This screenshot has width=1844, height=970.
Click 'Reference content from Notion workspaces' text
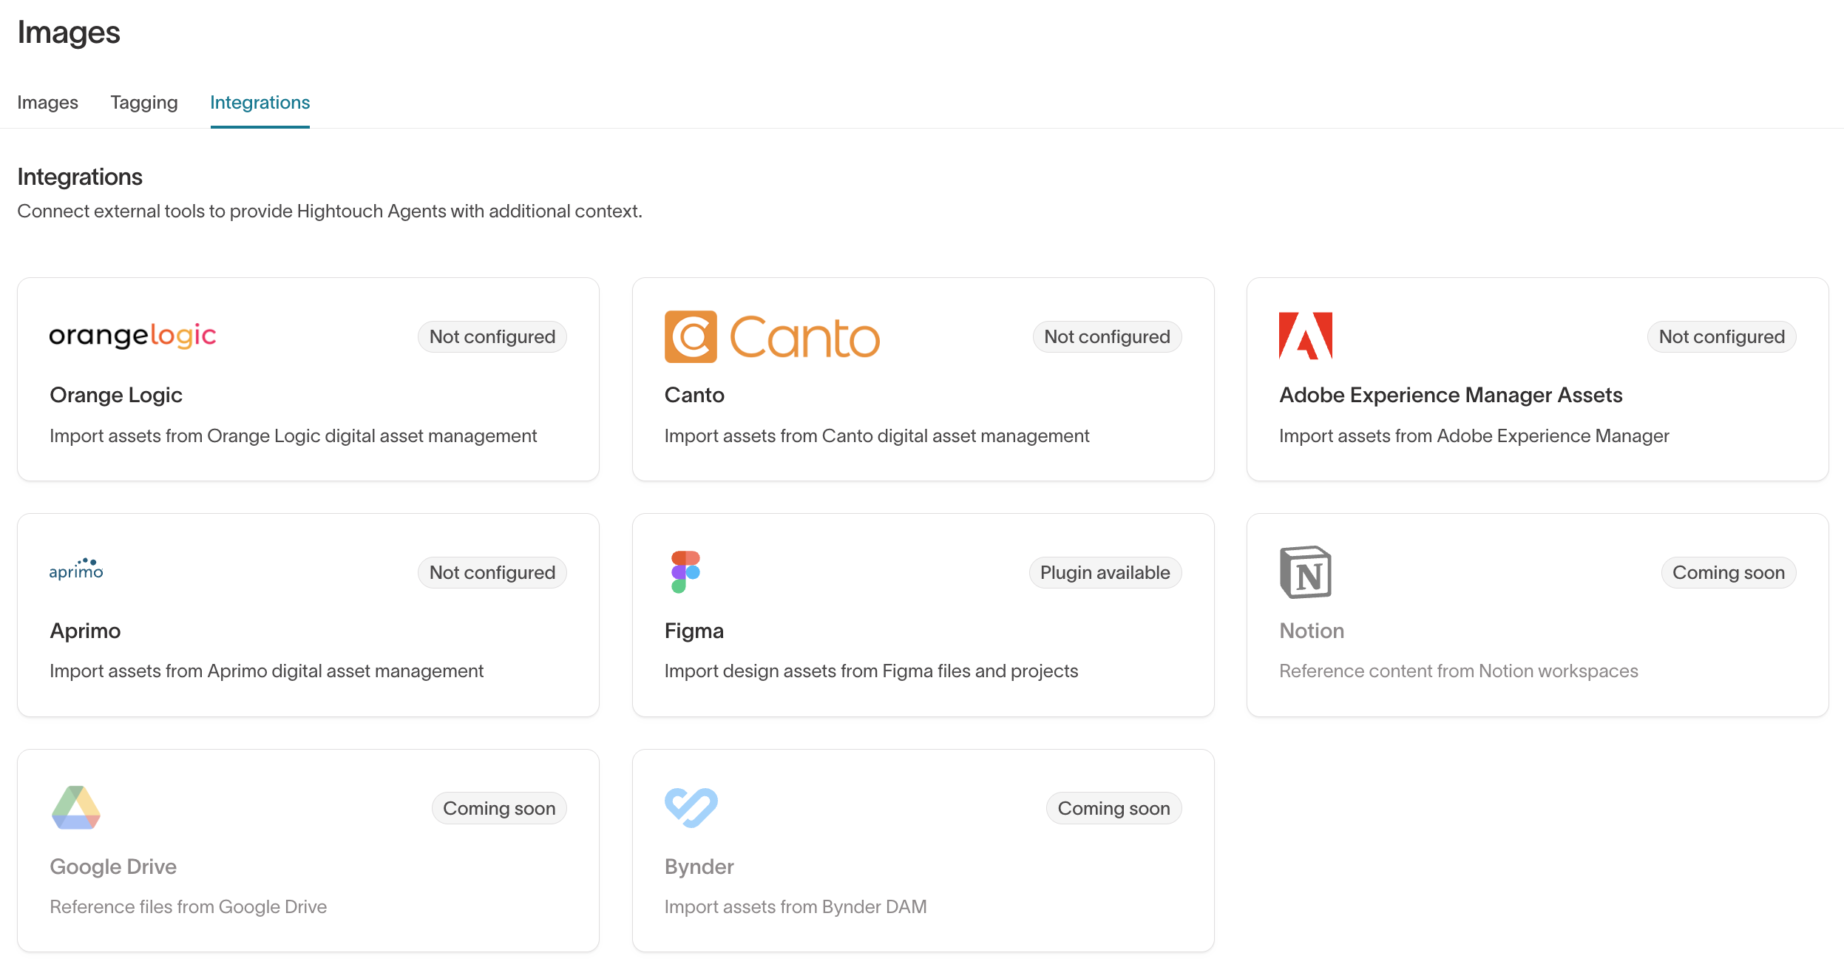coord(1459,671)
